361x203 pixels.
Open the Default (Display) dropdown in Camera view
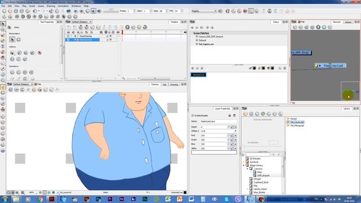(23, 84)
